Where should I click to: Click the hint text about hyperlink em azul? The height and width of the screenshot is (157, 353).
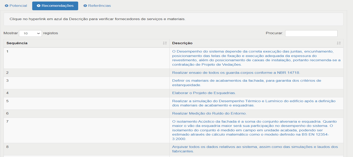point(97,19)
